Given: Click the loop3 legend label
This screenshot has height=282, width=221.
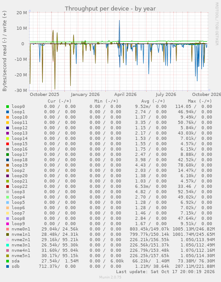Looking at the screenshot, I should point(18,192).
